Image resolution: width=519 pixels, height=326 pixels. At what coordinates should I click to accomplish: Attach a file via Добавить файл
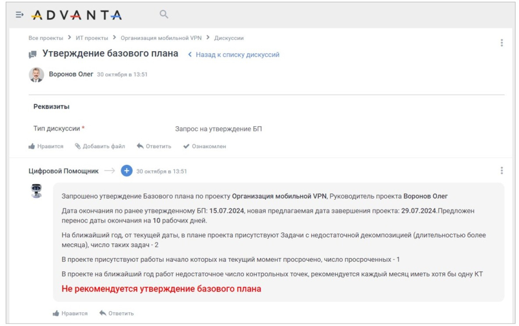click(100, 146)
